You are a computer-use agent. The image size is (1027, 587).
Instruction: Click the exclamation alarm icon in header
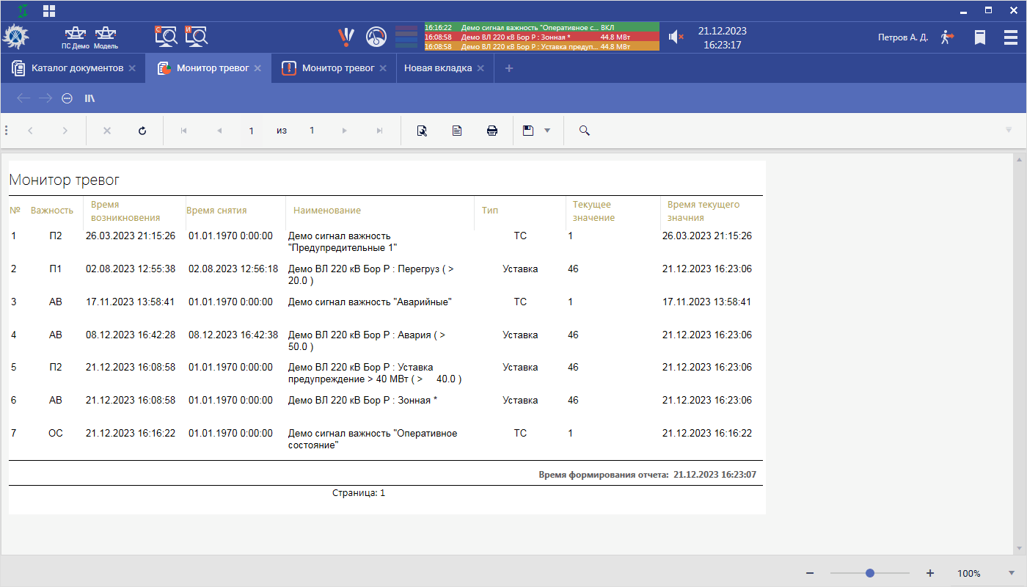coord(346,37)
